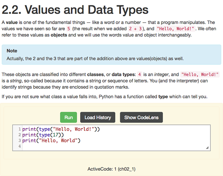Click the print("Hello, World") code line
223x176 pixels.
click(52, 140)
